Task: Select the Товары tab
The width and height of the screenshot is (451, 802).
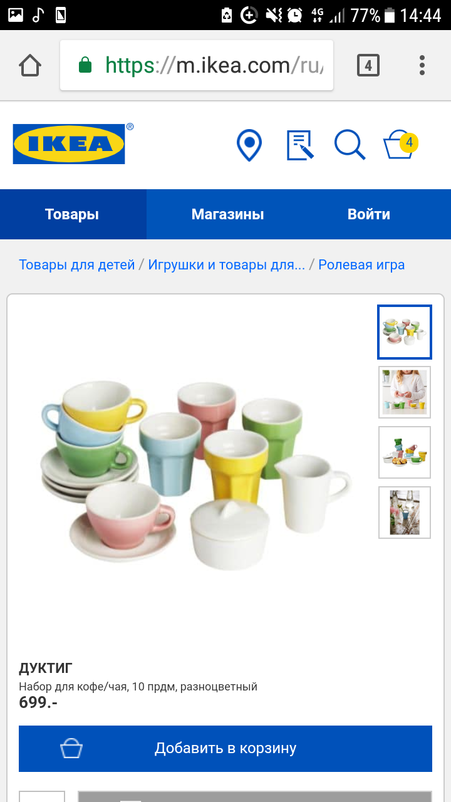Action: (x=73, y=214)
